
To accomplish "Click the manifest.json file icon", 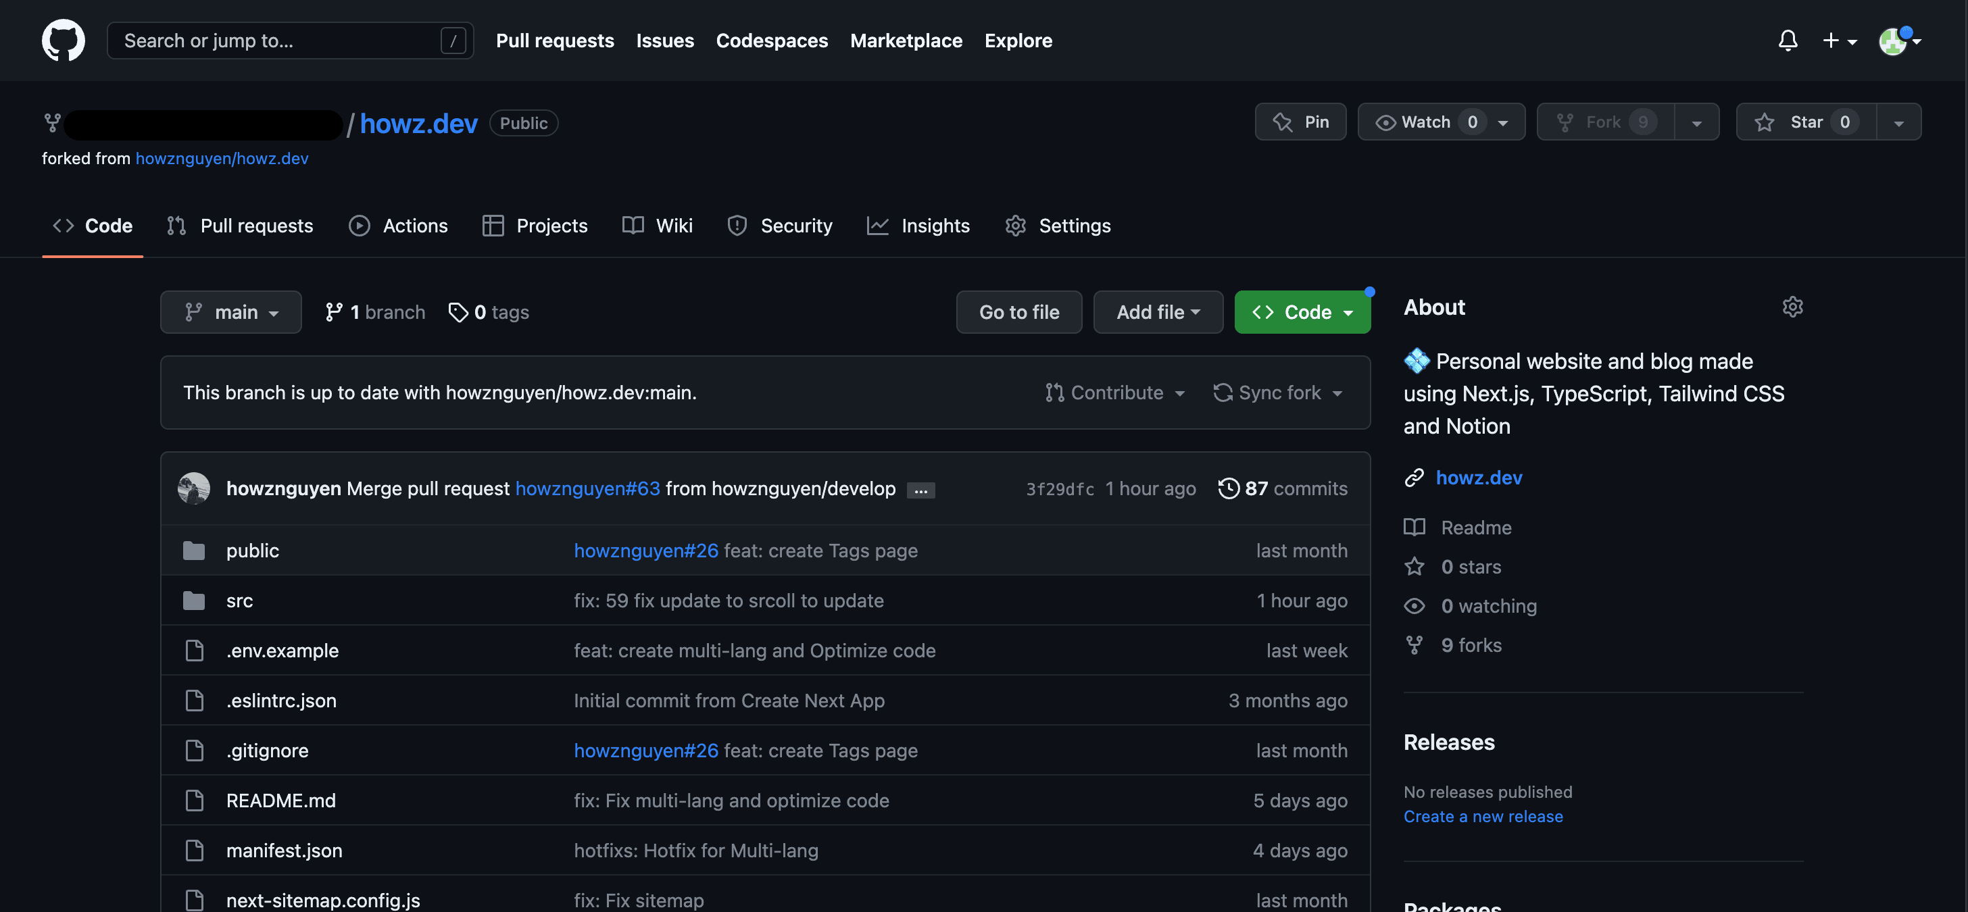I will (x=194, y=850).
